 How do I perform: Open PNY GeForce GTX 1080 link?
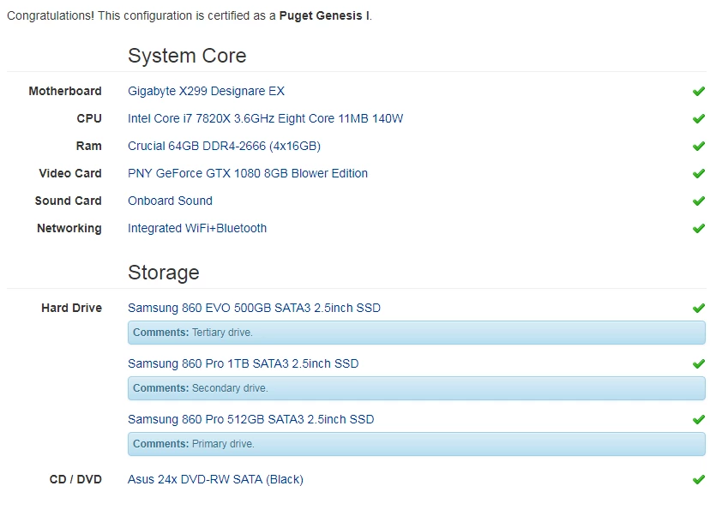(x=248, y=173)
